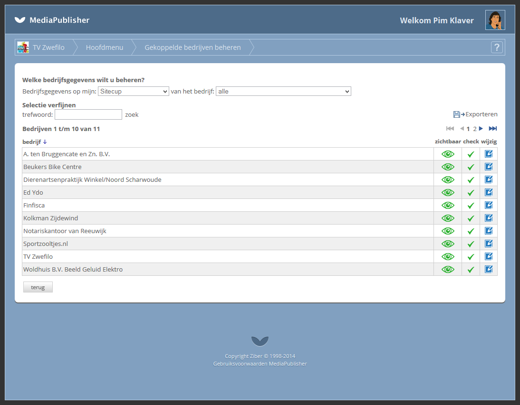520x405 pixels.
Task: Toggle visibility for A. ten Bruggencate row
Action: 448,154
